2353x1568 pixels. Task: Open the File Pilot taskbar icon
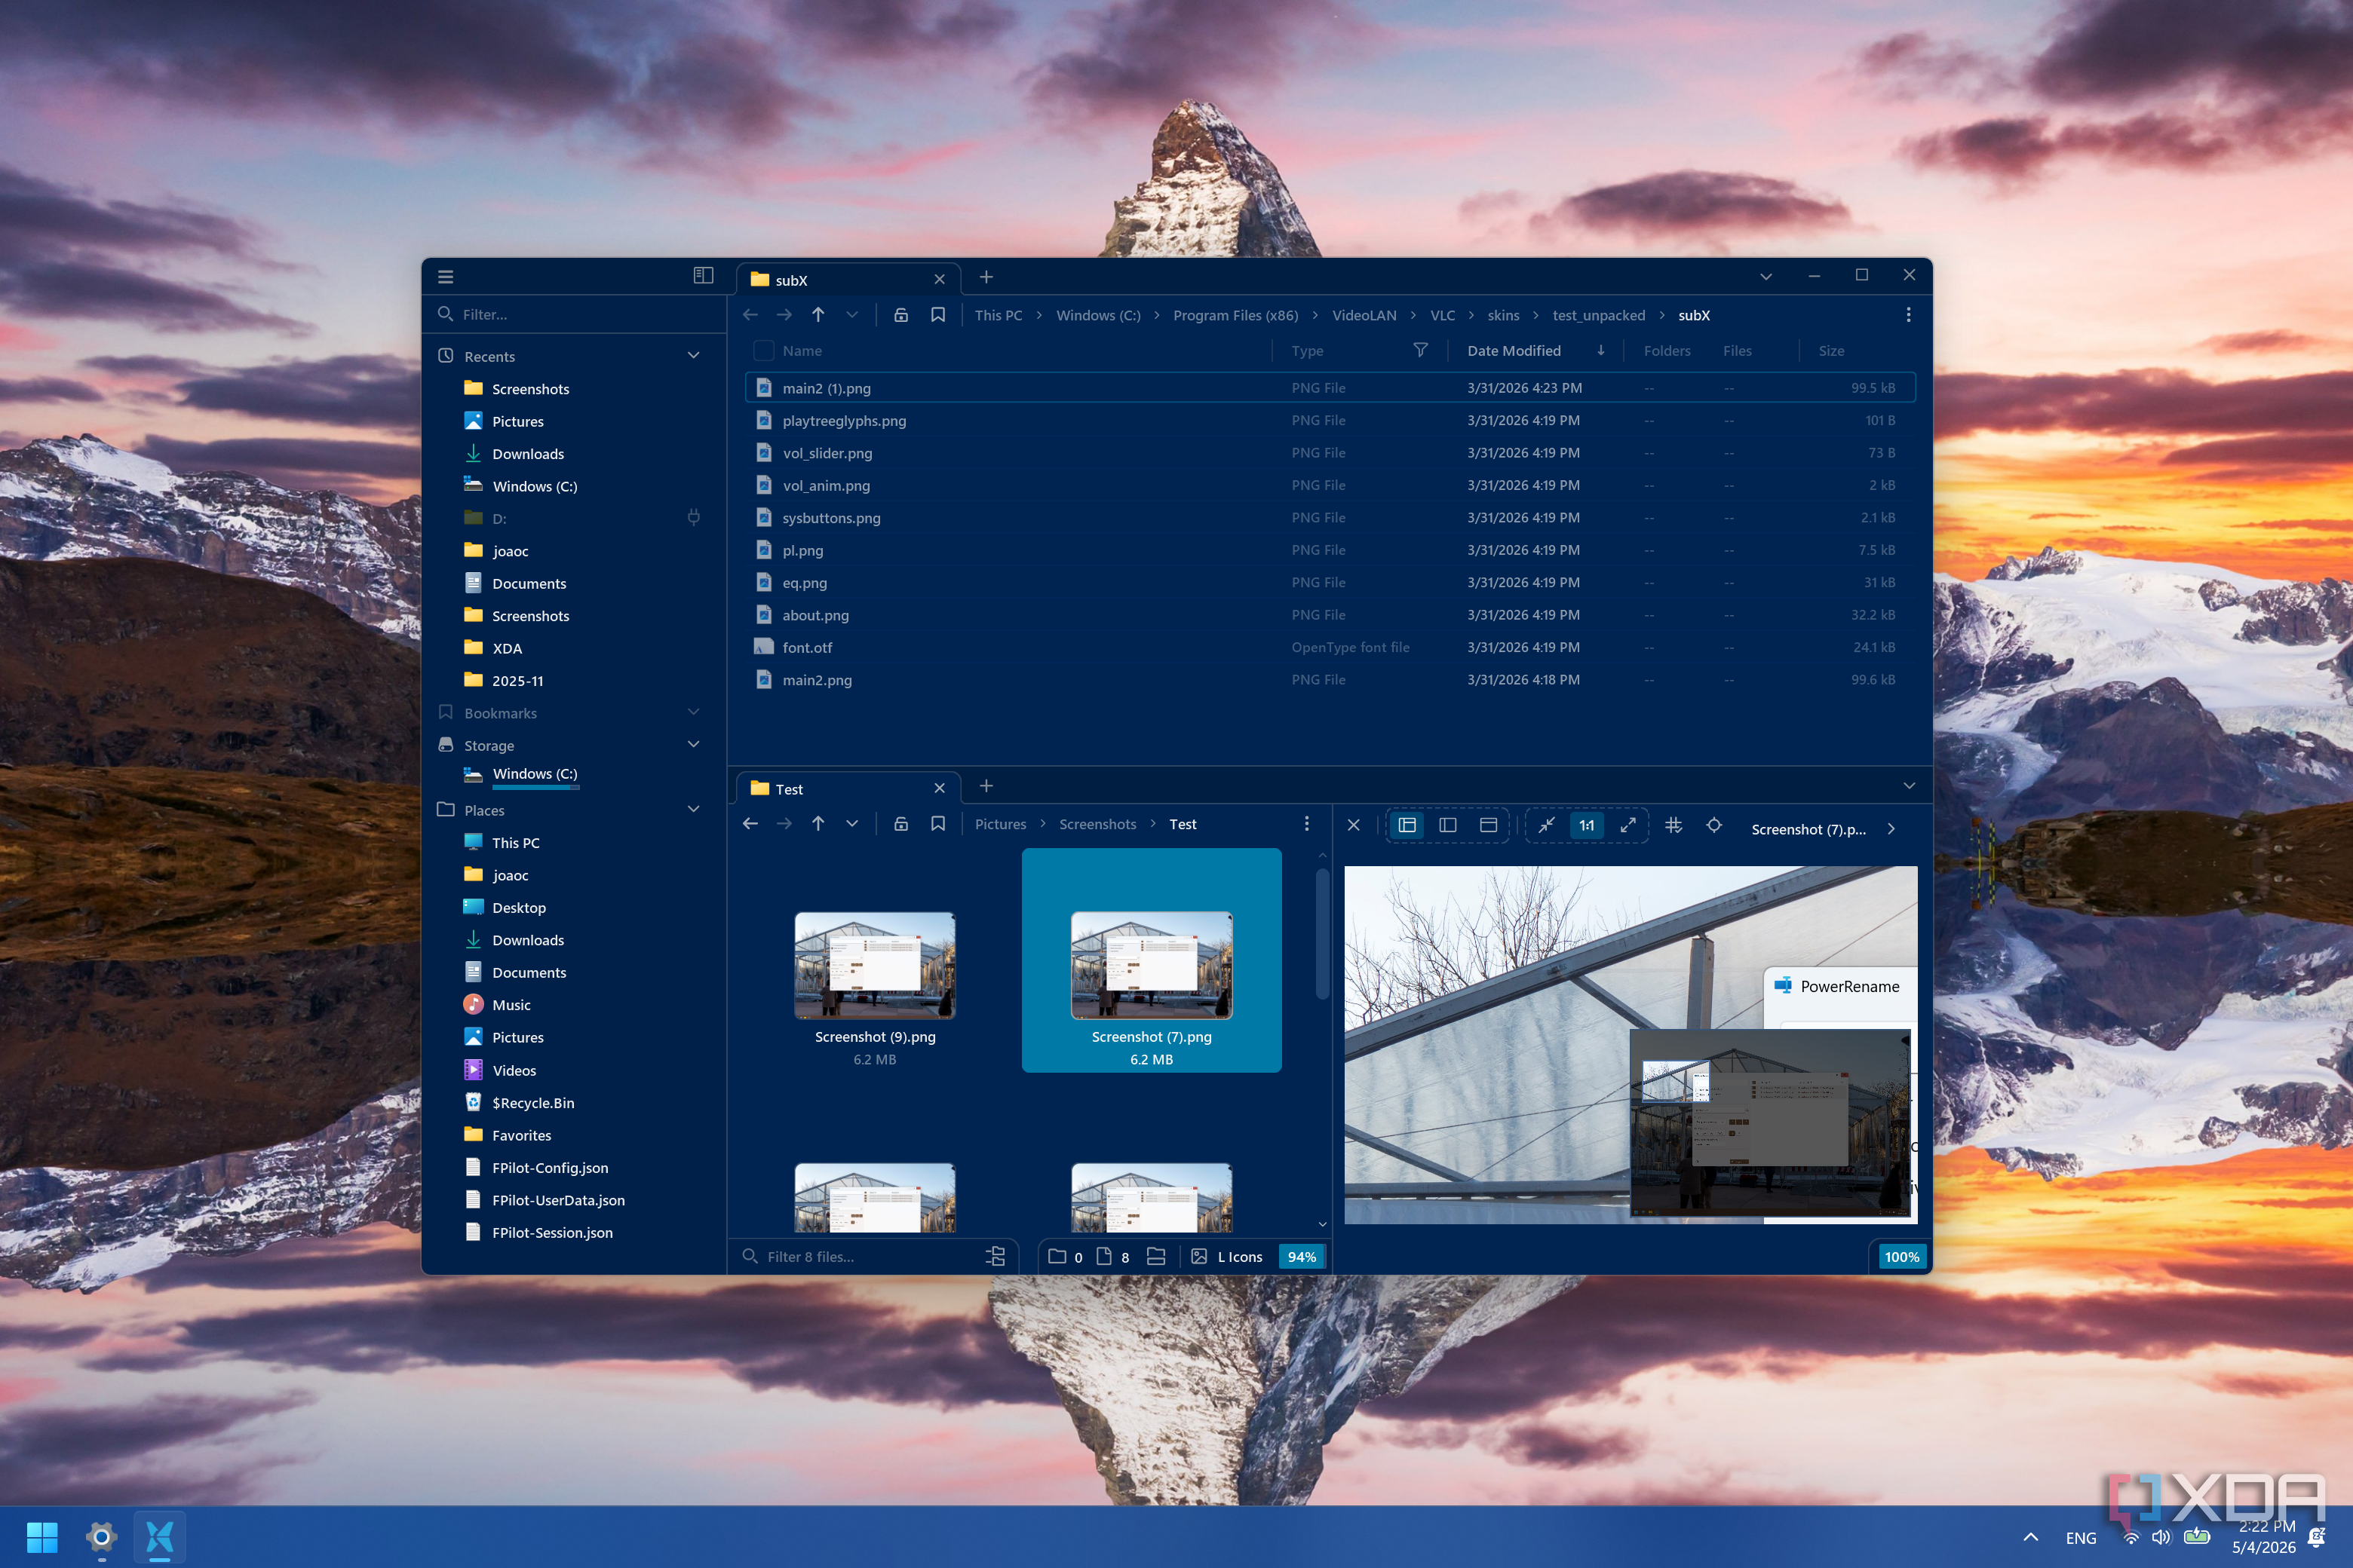pyautogui.click(x=159, y=1537)
